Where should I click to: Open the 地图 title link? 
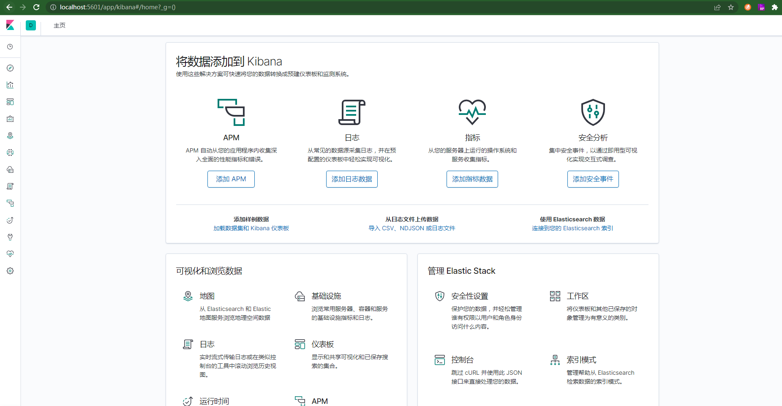[207, 296]
